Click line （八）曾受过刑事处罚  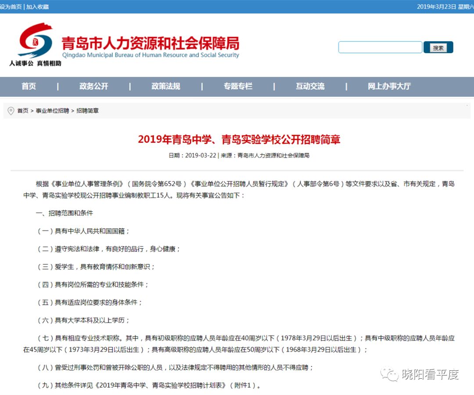[175, 367]
